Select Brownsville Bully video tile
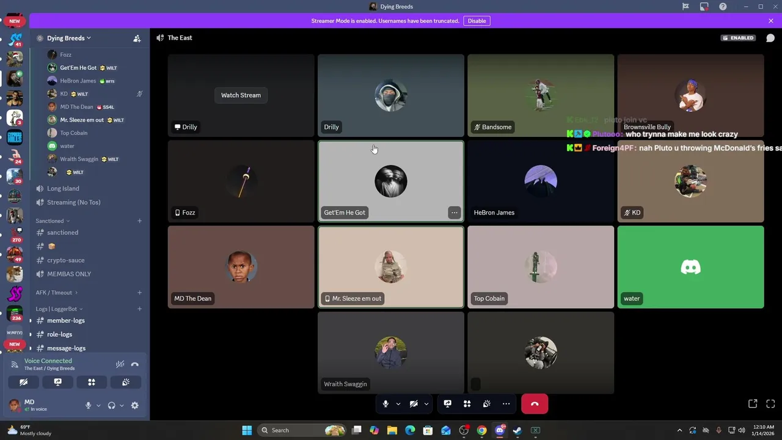 click(690, 95)
